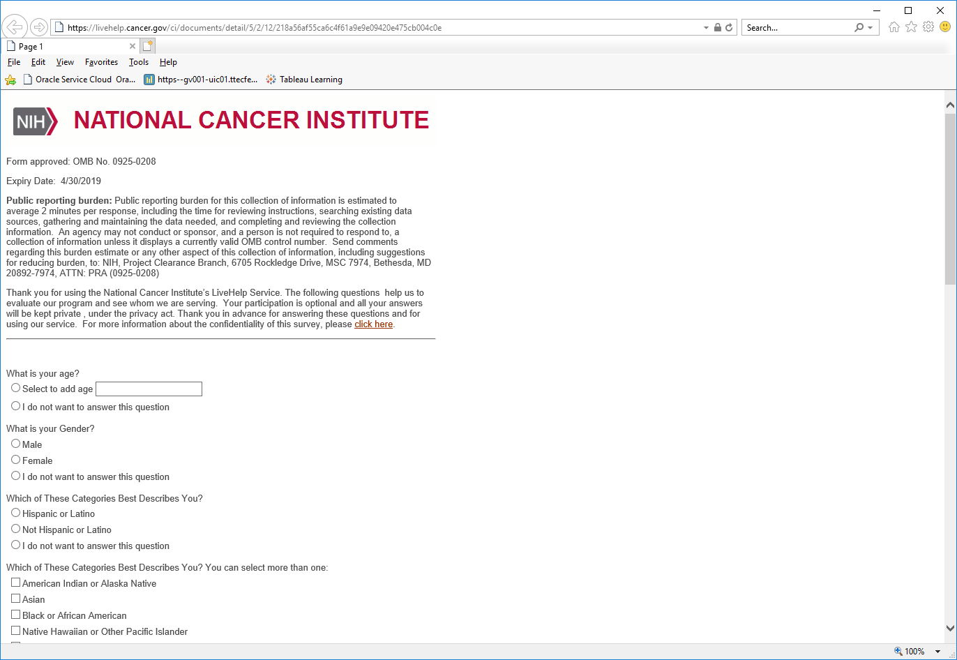Open Favorites with the star icon

pyautogui.click(x=911, y=27)
